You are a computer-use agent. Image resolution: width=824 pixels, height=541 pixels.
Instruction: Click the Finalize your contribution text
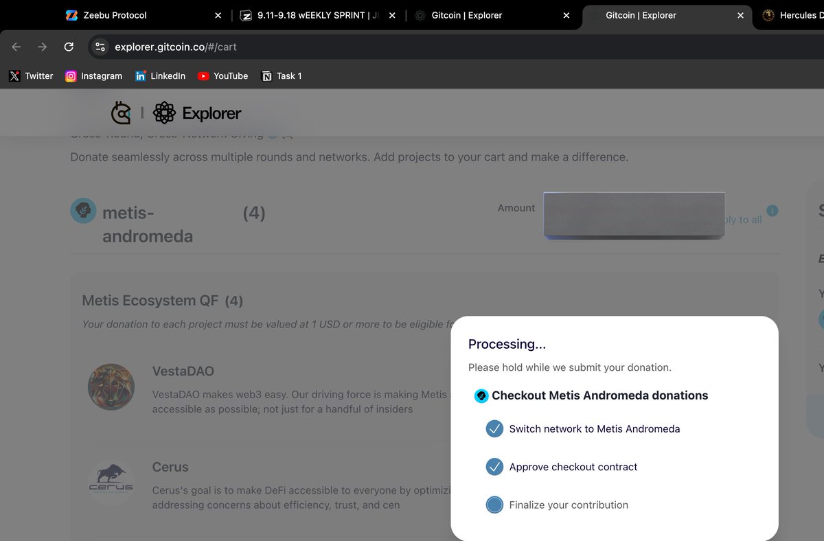(569, 505)
